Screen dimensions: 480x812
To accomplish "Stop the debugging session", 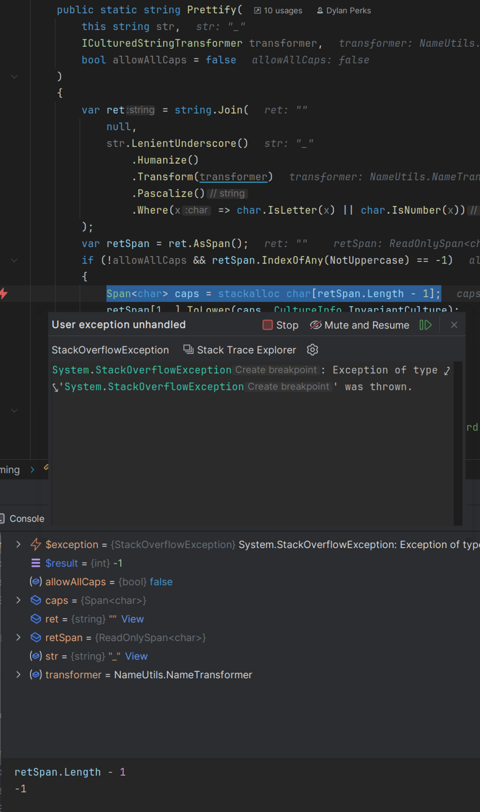I will coord(281,325).
